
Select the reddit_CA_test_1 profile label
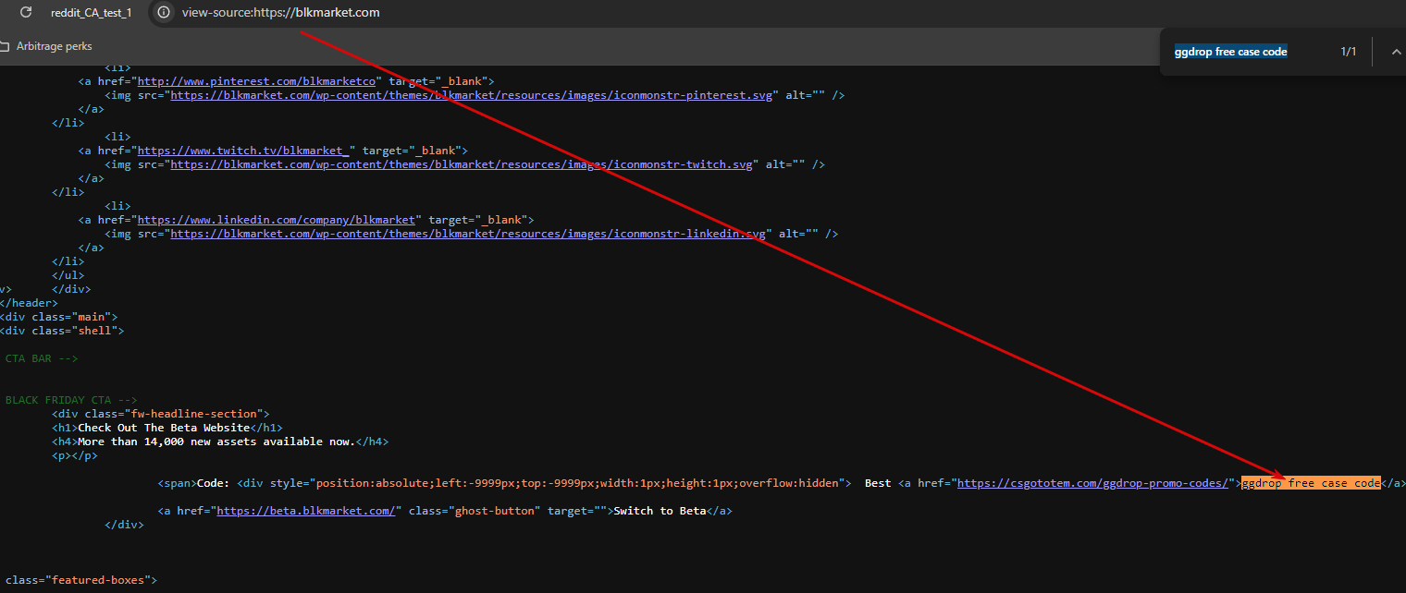point(91,13)
